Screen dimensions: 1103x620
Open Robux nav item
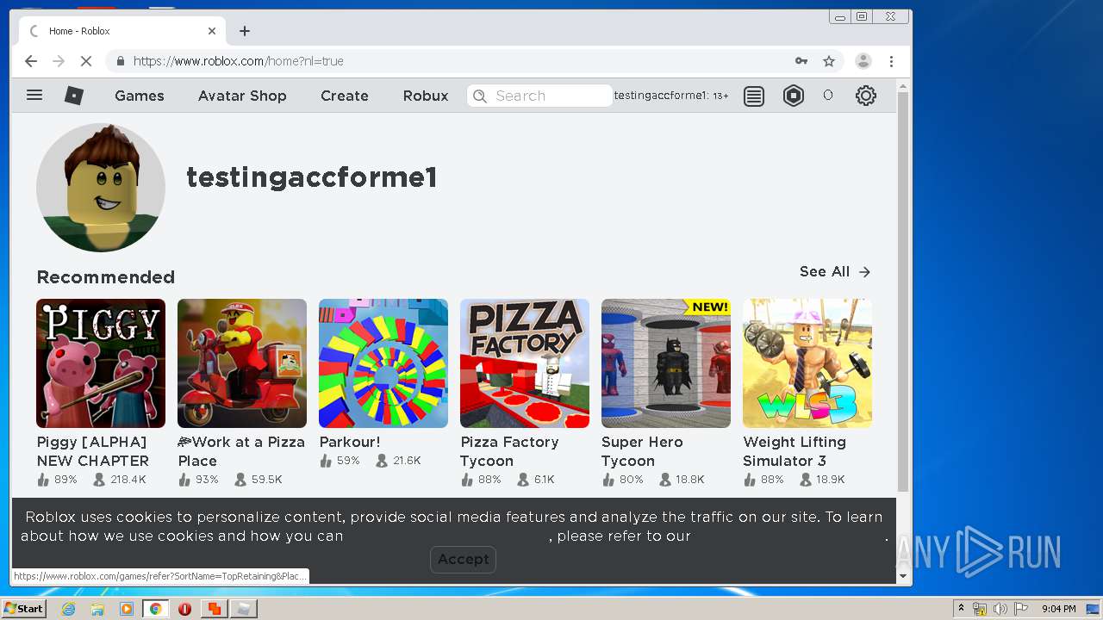(426, 96)
